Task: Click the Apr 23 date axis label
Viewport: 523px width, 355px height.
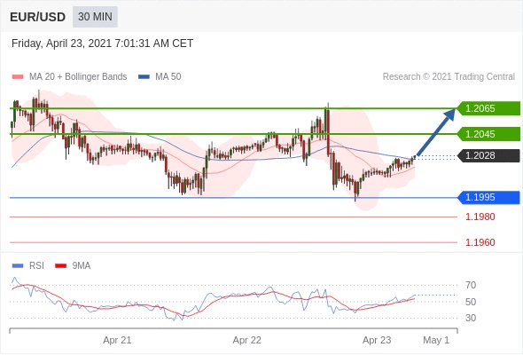Action: pos(377,340)
